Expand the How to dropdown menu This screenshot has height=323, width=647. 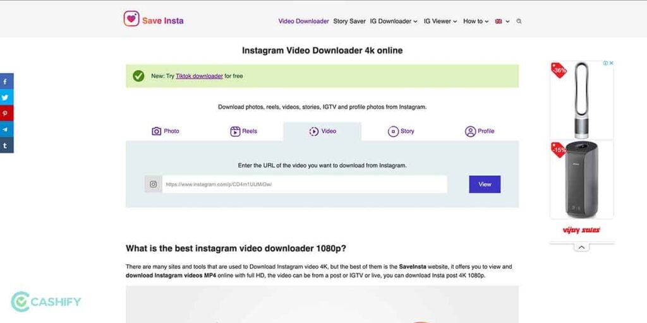coord(476,21)
